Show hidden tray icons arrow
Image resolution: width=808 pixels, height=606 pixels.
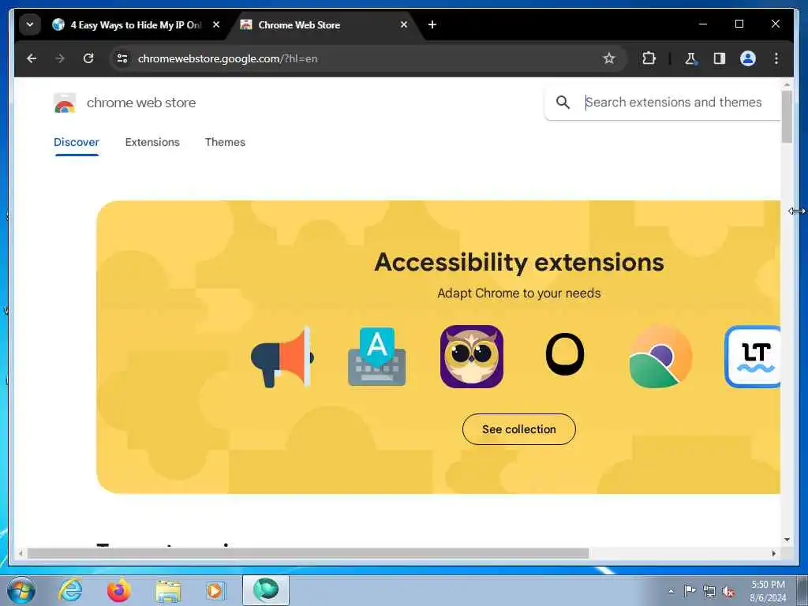(671, 591)
